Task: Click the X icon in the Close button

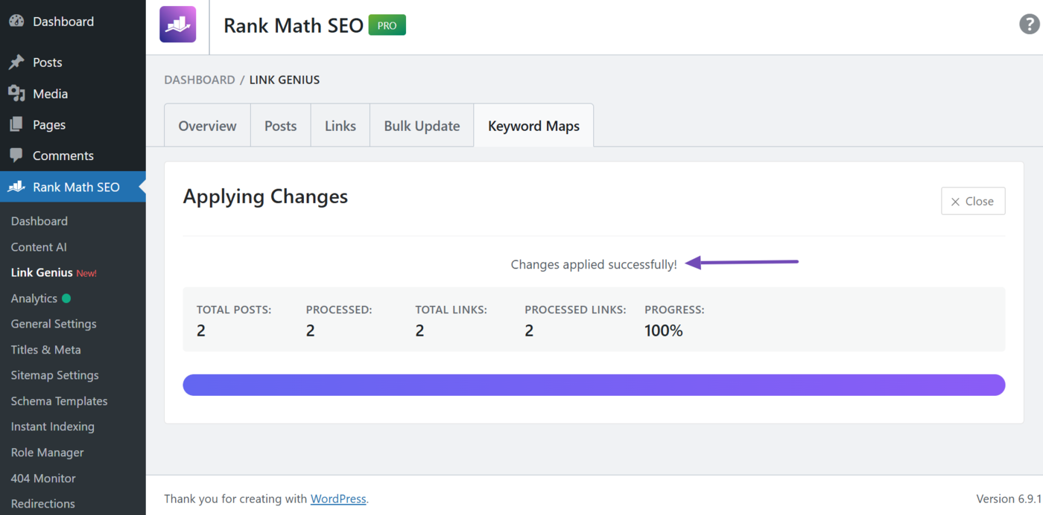Action: pos(955,202)
